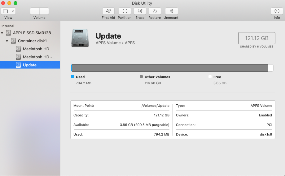This screenshot has height=176, width=285.
Task: Click the Update volume title
Action: [108, 36]
